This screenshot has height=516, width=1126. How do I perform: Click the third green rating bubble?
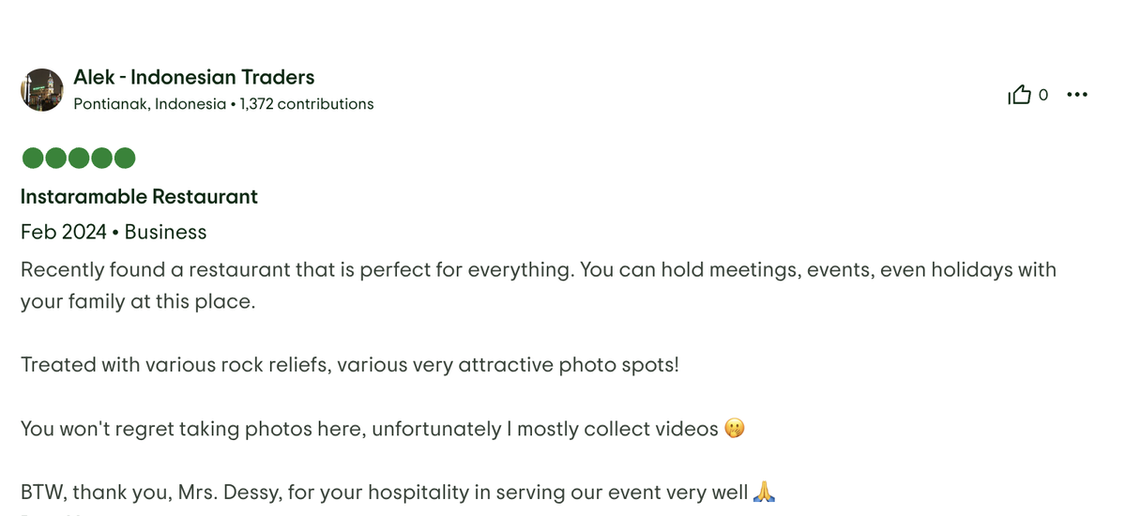pos(79,158)
